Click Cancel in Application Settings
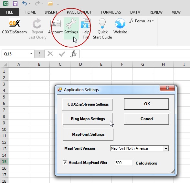This screenshot has height=183, width=190. pyautogui.click(x=146, y=119)
